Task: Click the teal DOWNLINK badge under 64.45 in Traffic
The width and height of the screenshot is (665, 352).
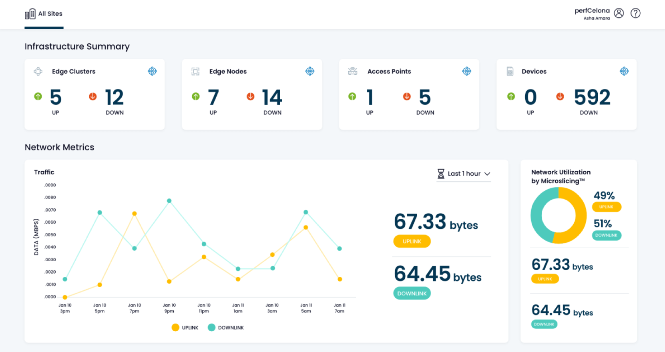Action: [x=412, y=293]
